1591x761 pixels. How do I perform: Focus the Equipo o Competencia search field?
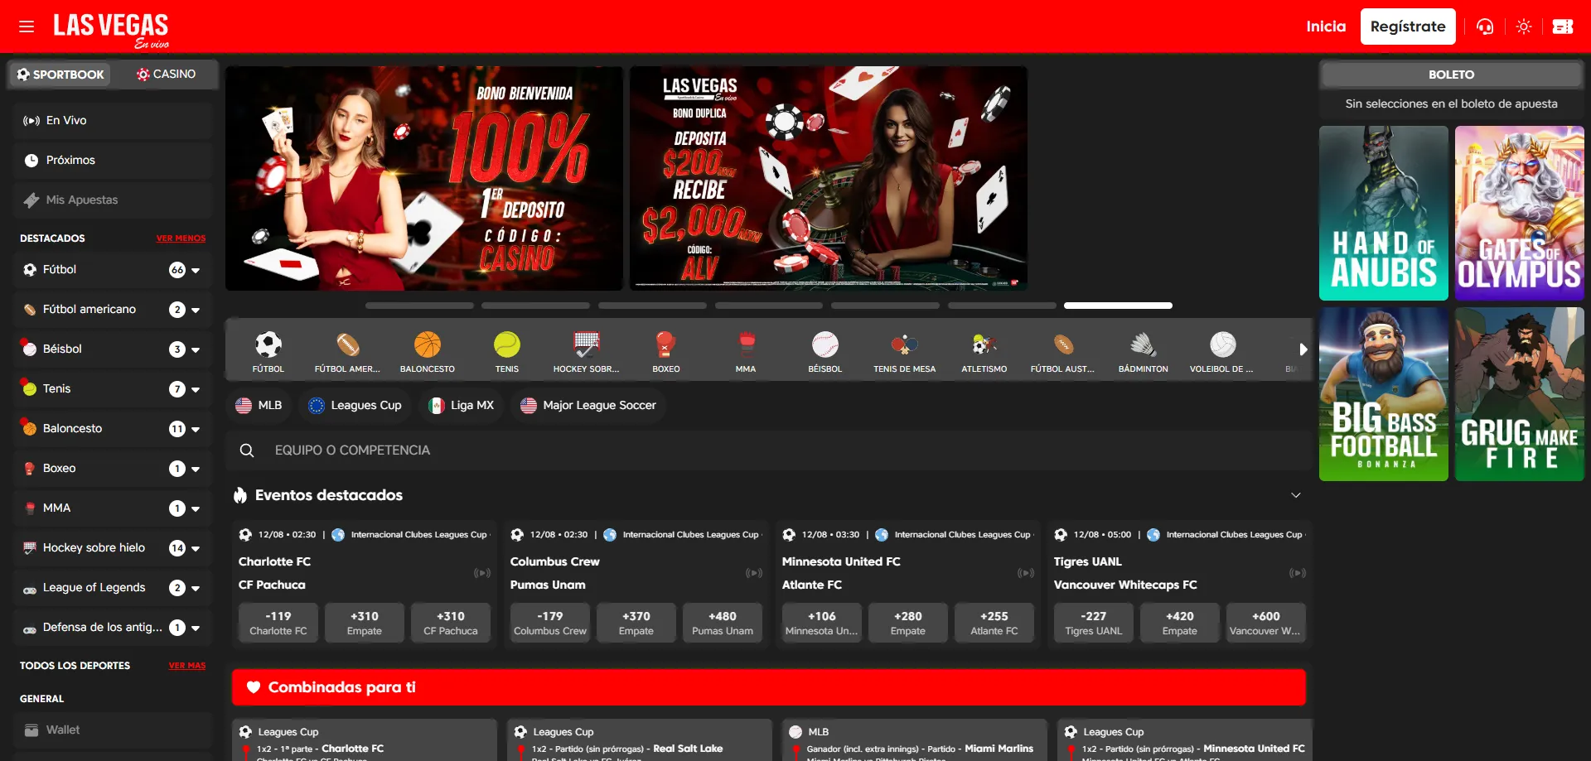pos(769,450)
